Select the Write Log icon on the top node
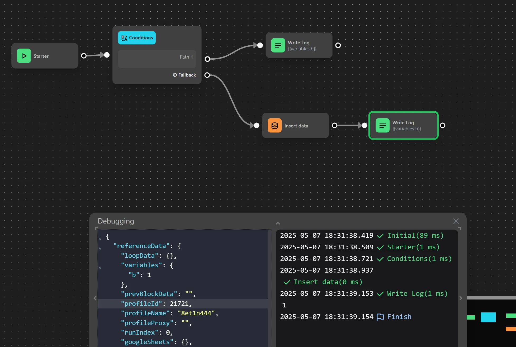 point(278,45)
